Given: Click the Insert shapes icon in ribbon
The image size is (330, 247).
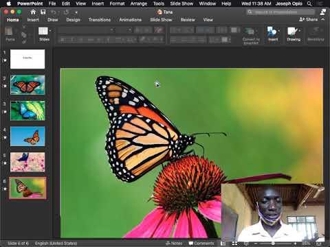Looking at the screenshot, I should coord(272,32).
